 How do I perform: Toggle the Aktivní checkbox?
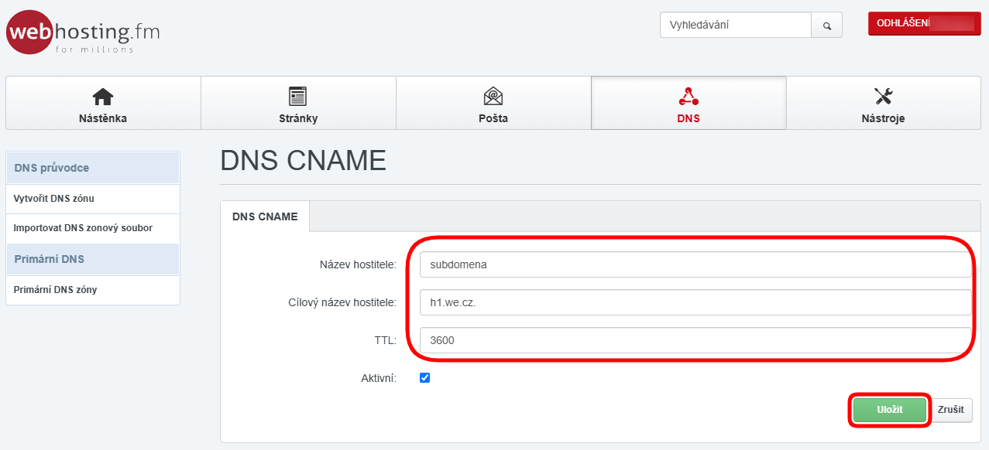click(x=424, y=378)
